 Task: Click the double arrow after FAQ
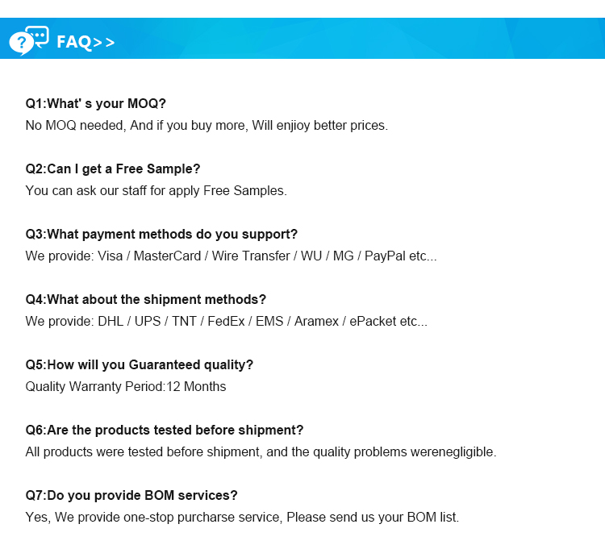105,42
